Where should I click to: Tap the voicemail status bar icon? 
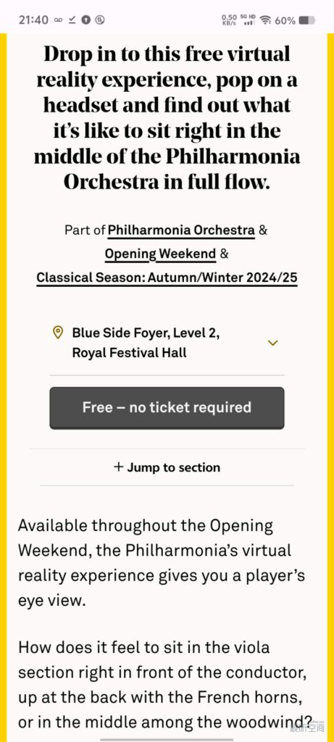click(x=58, y=20)
